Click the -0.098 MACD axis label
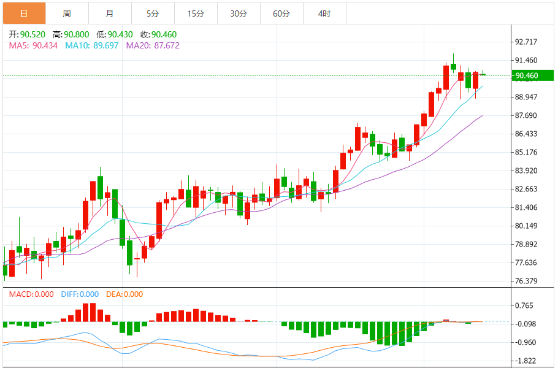 [526, 324]
